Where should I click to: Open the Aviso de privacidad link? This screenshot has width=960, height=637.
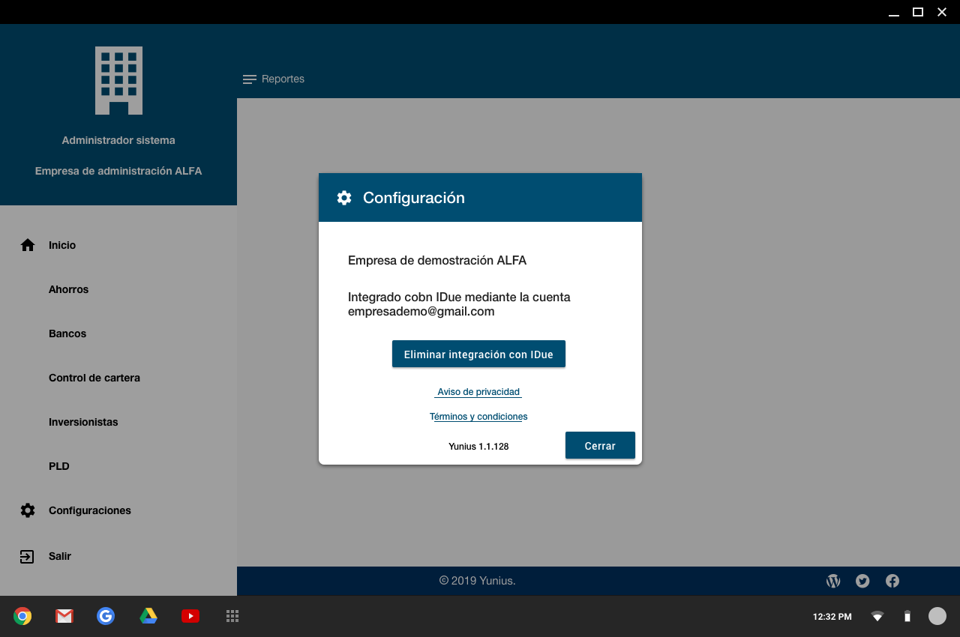[x=478, y=392]
